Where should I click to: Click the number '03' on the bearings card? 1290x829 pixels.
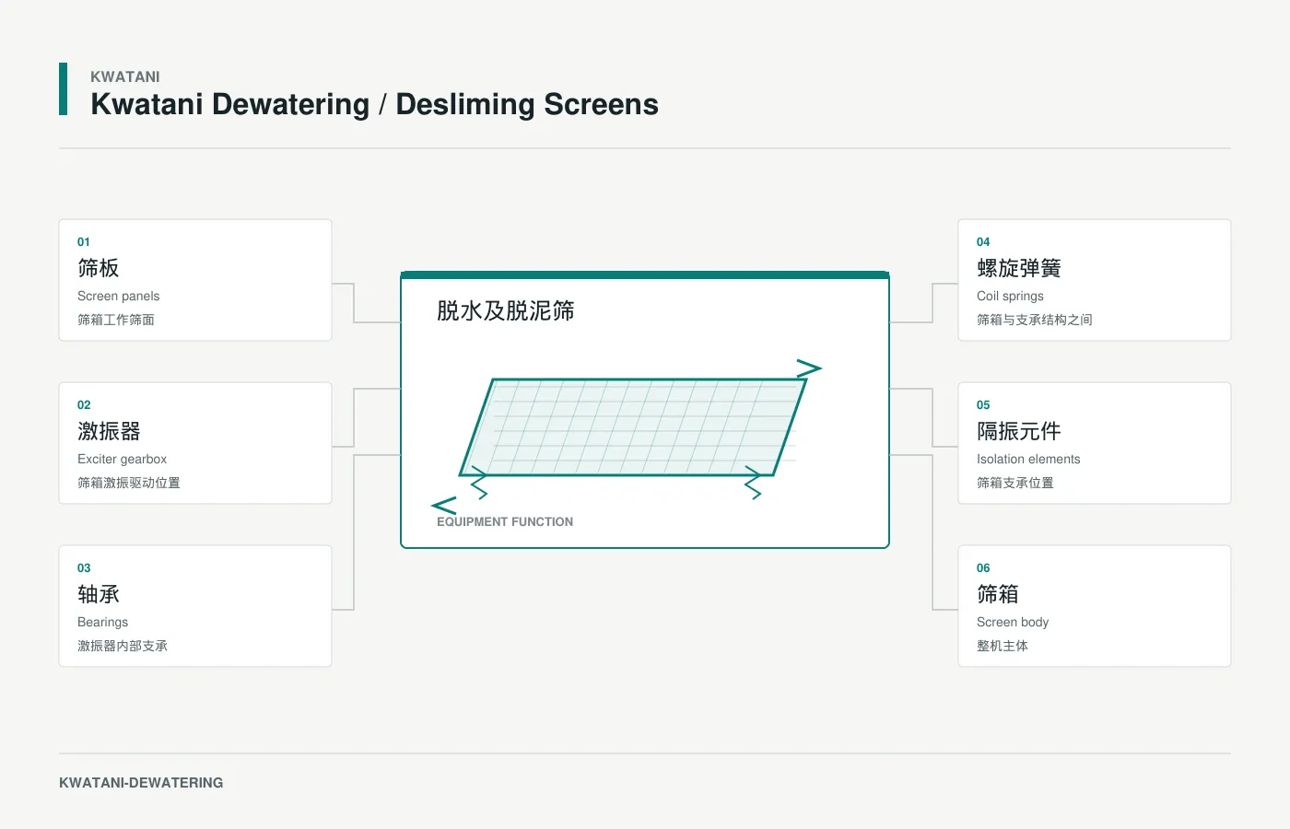pyautogui.click(x=84, y=568)
